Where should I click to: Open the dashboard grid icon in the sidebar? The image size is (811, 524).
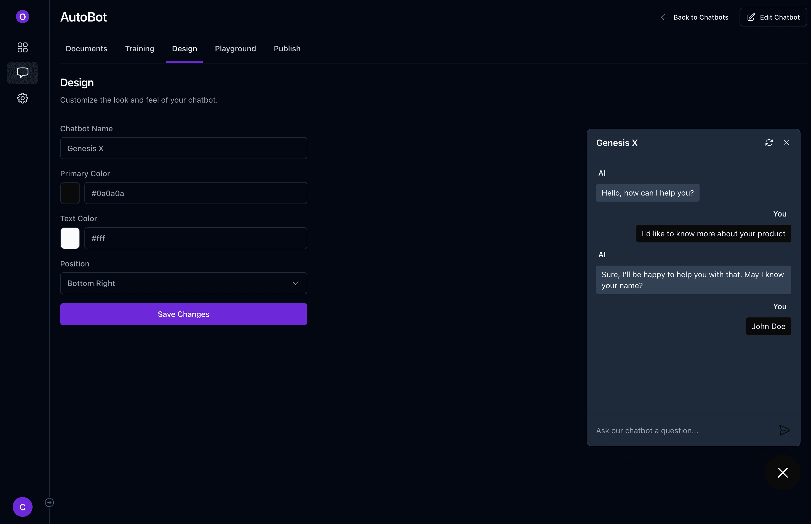(22, 47)
